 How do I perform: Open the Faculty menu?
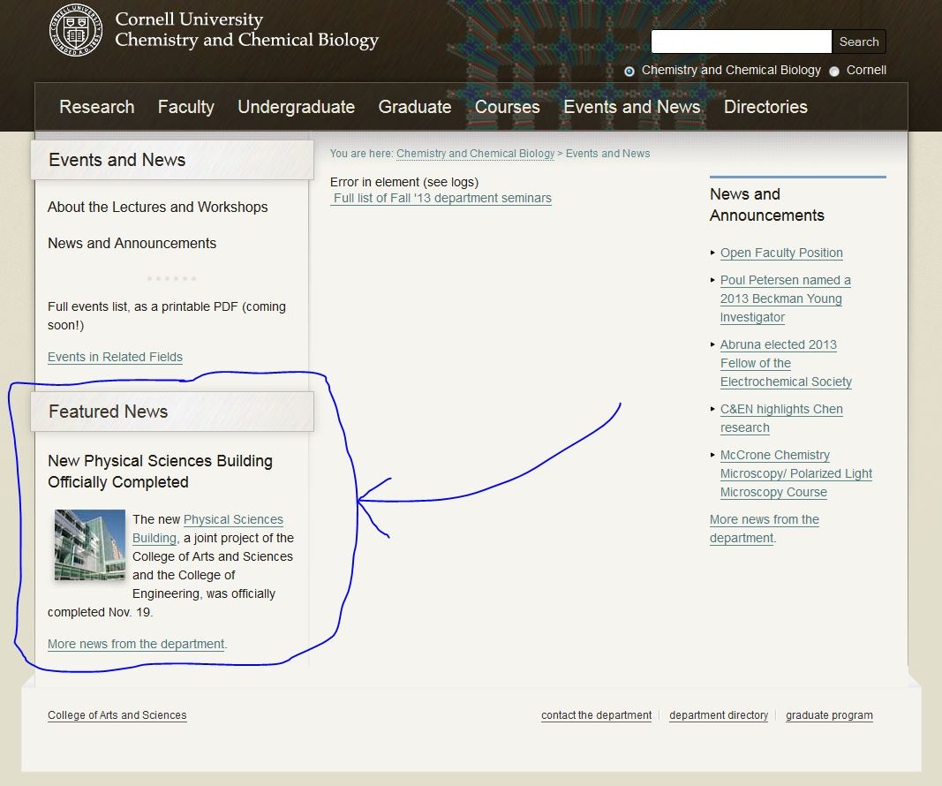[185, 107]
